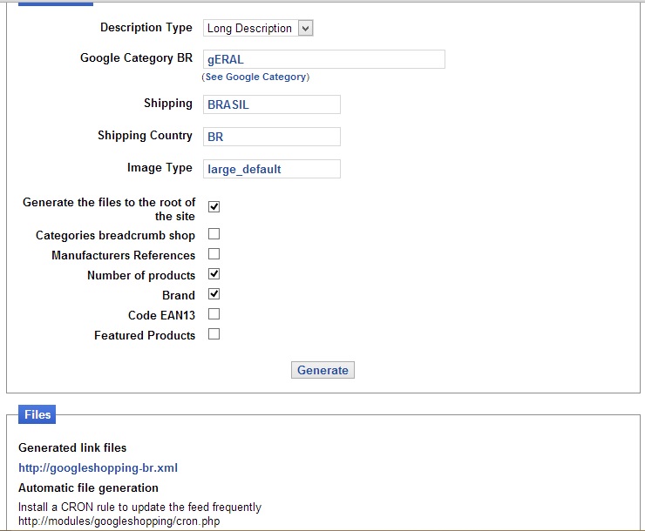Tick the Featured Products checkbox

click(214, 334)
